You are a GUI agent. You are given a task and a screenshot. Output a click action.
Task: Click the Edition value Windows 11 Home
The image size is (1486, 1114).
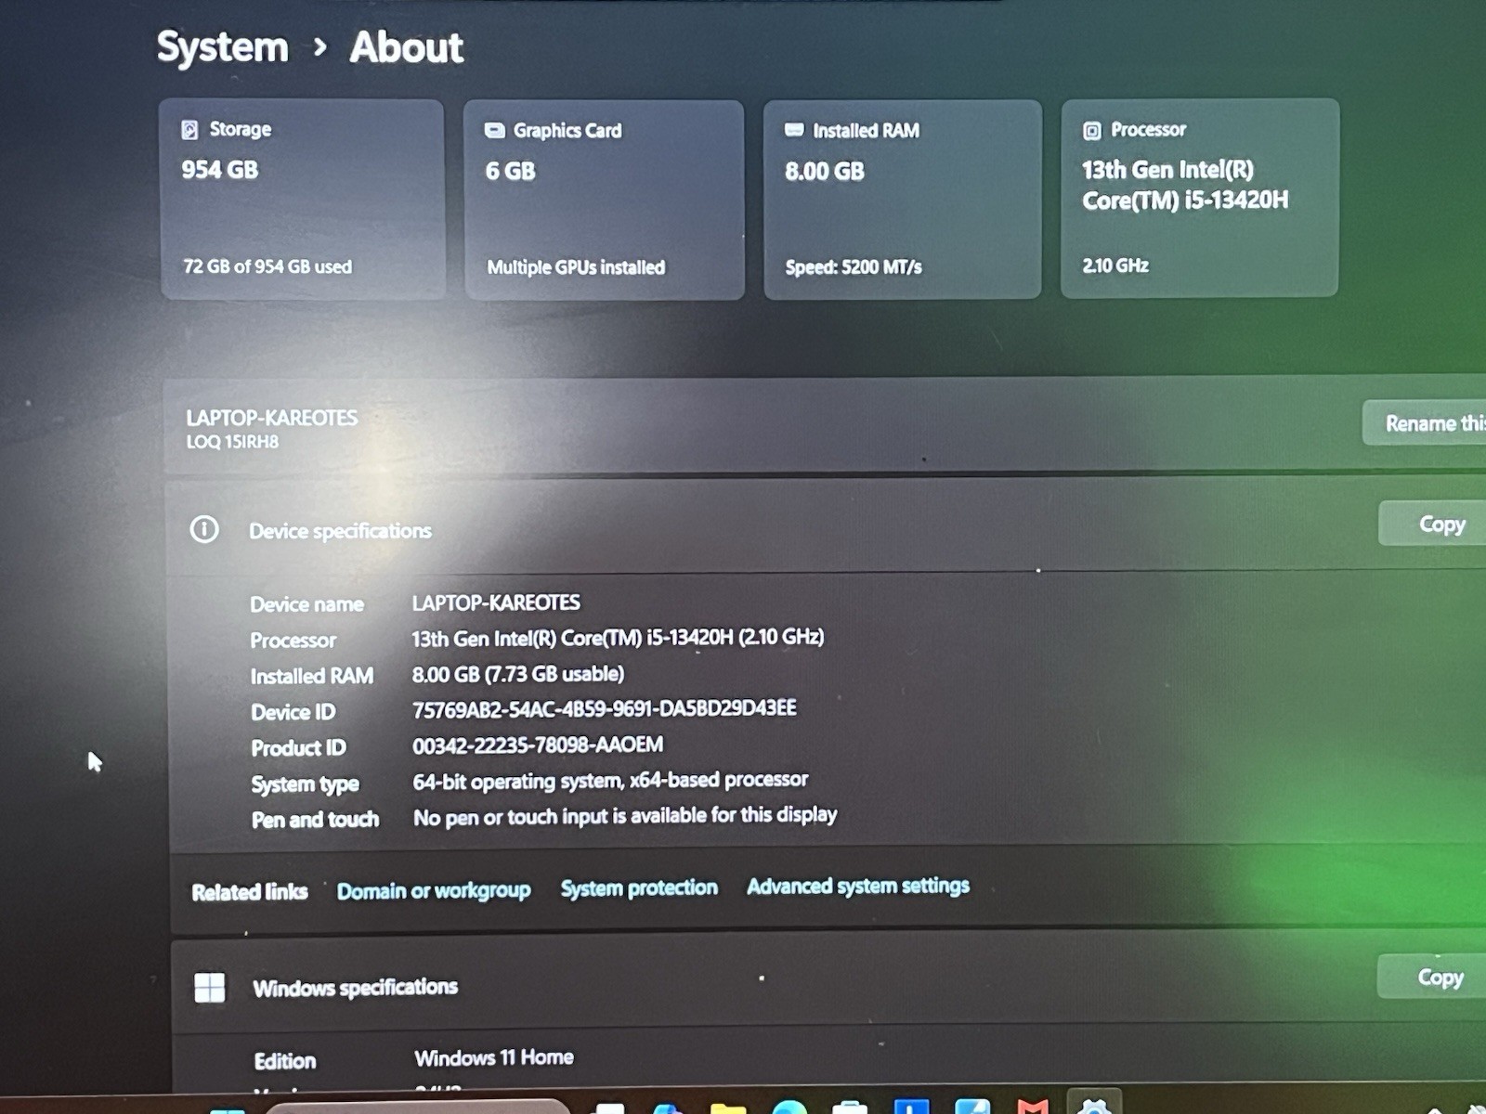tap(494, 1057)
